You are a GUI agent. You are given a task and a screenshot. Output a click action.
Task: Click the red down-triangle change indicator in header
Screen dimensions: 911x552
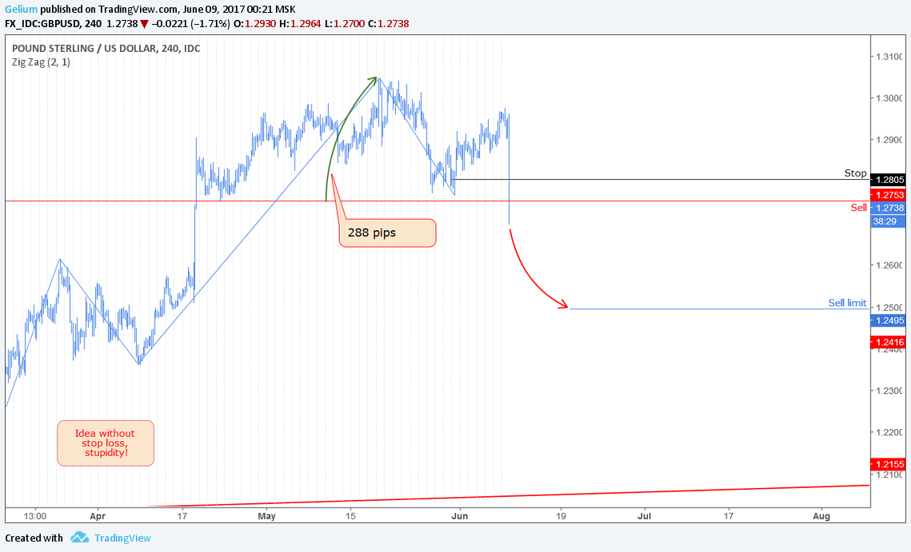(x=144, y=25)
